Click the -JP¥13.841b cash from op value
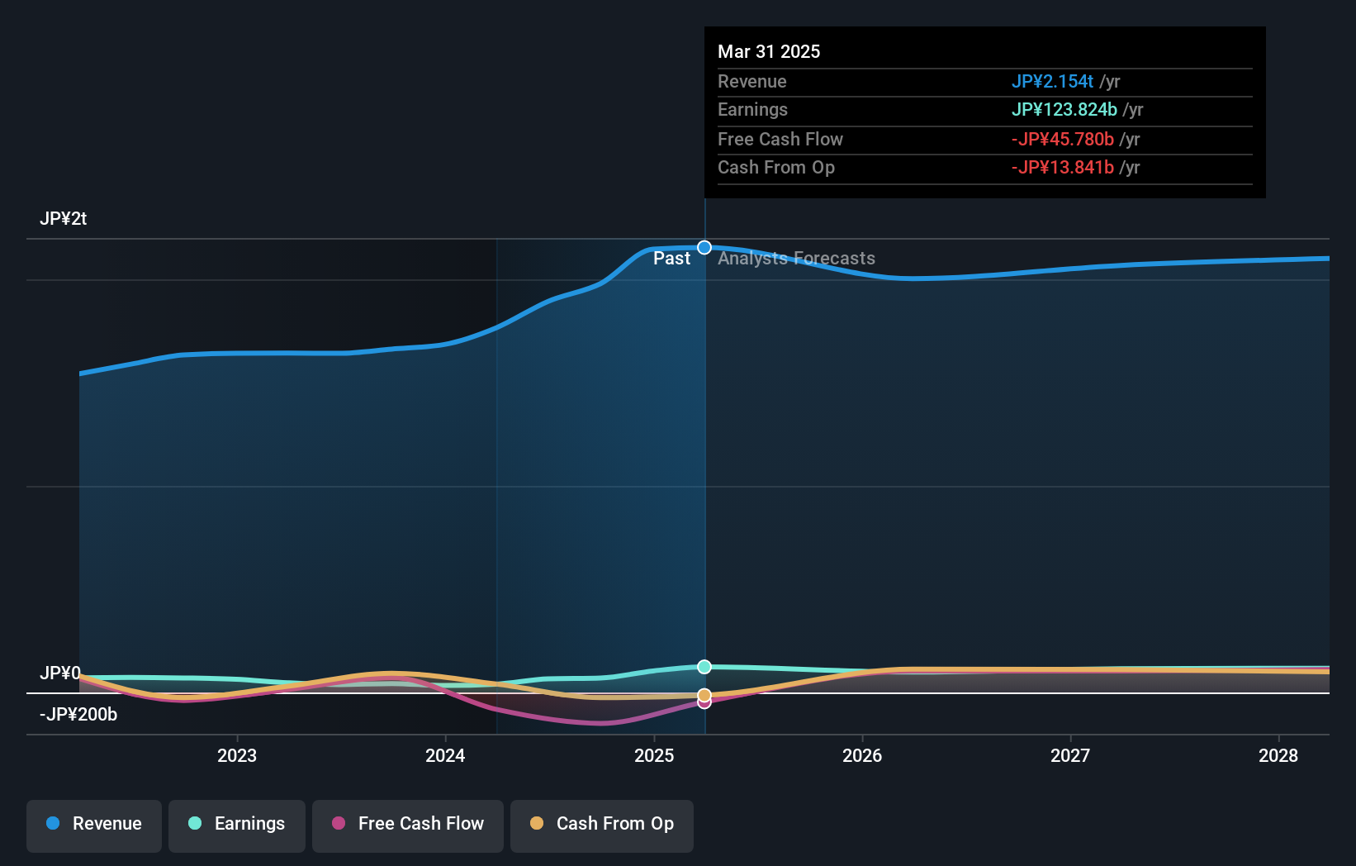The image size is (1356, 866). [1063, 168]
